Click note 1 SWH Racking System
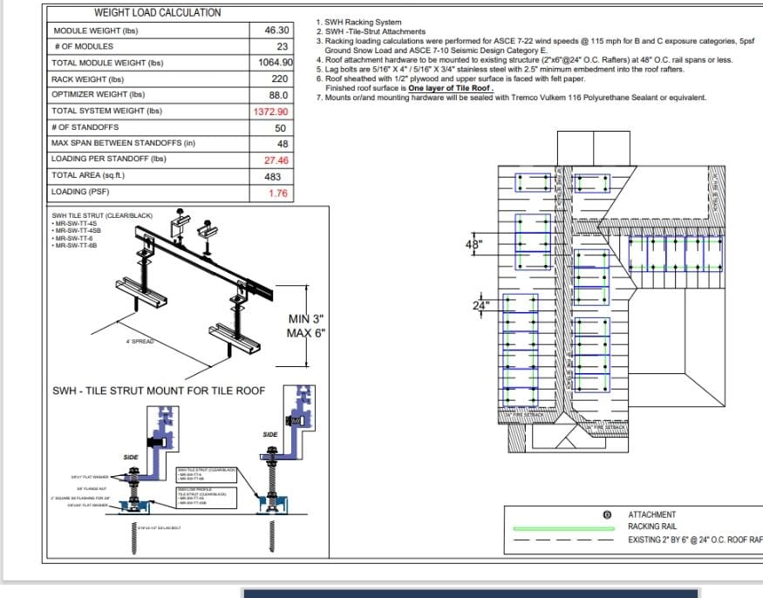 358,23
